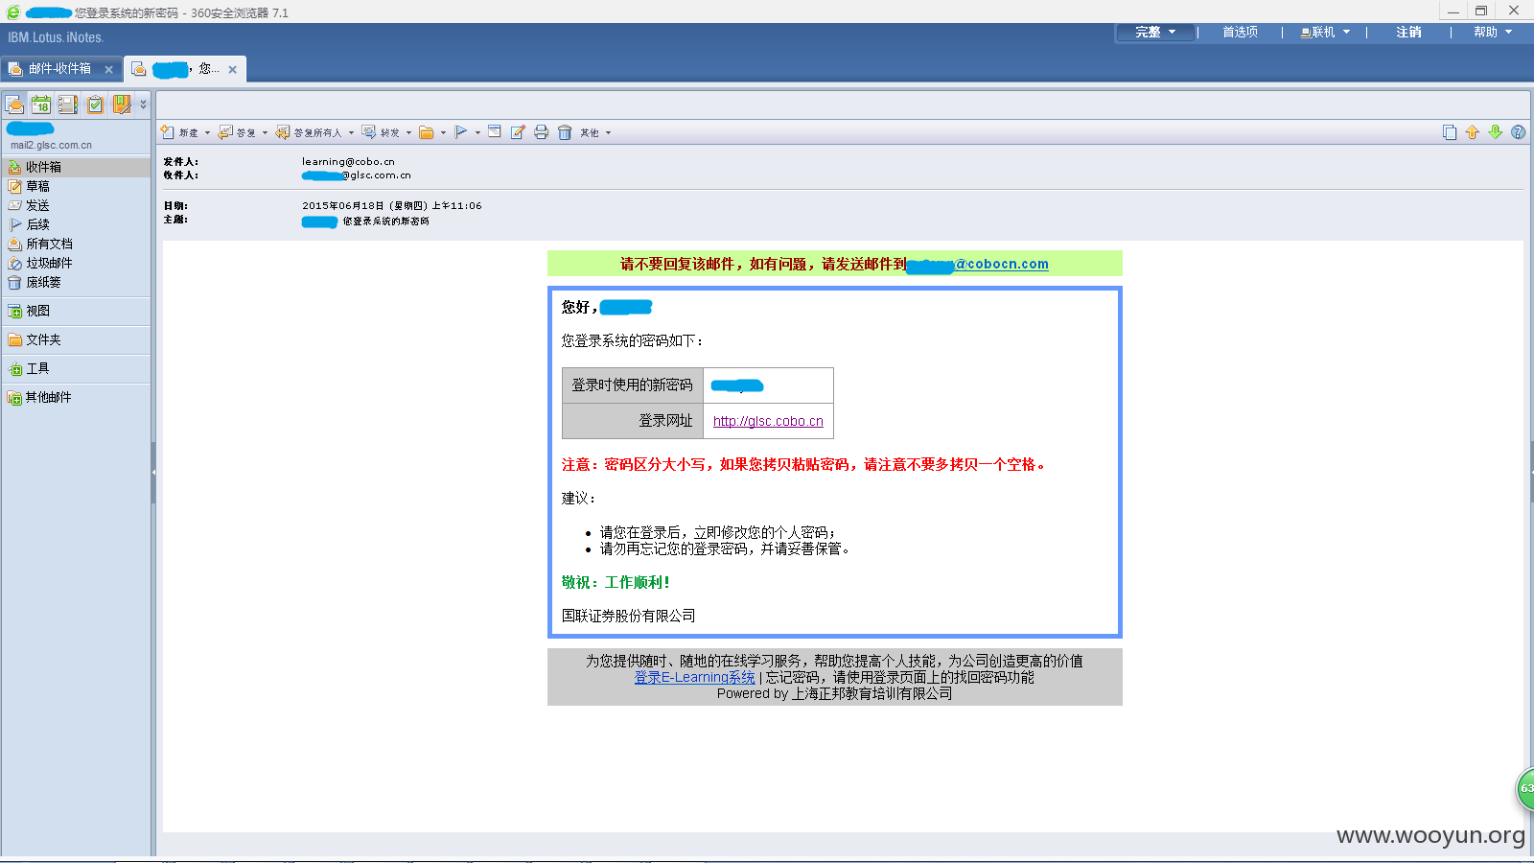
Task: Open the 联机 (Online) menu
Action: (x=1325, y=33)
